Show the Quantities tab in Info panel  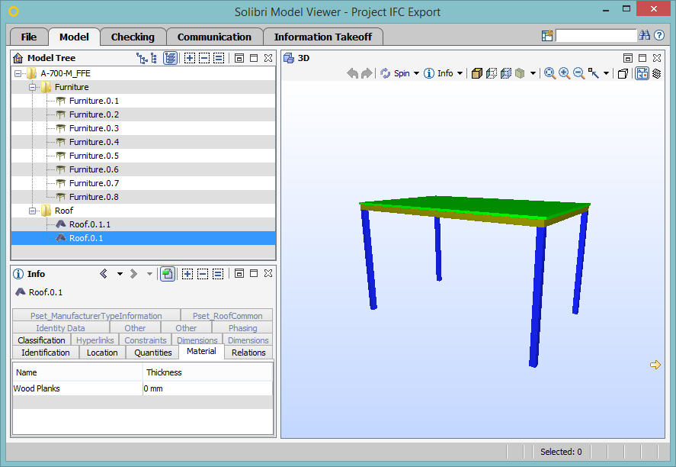point(152,353)
